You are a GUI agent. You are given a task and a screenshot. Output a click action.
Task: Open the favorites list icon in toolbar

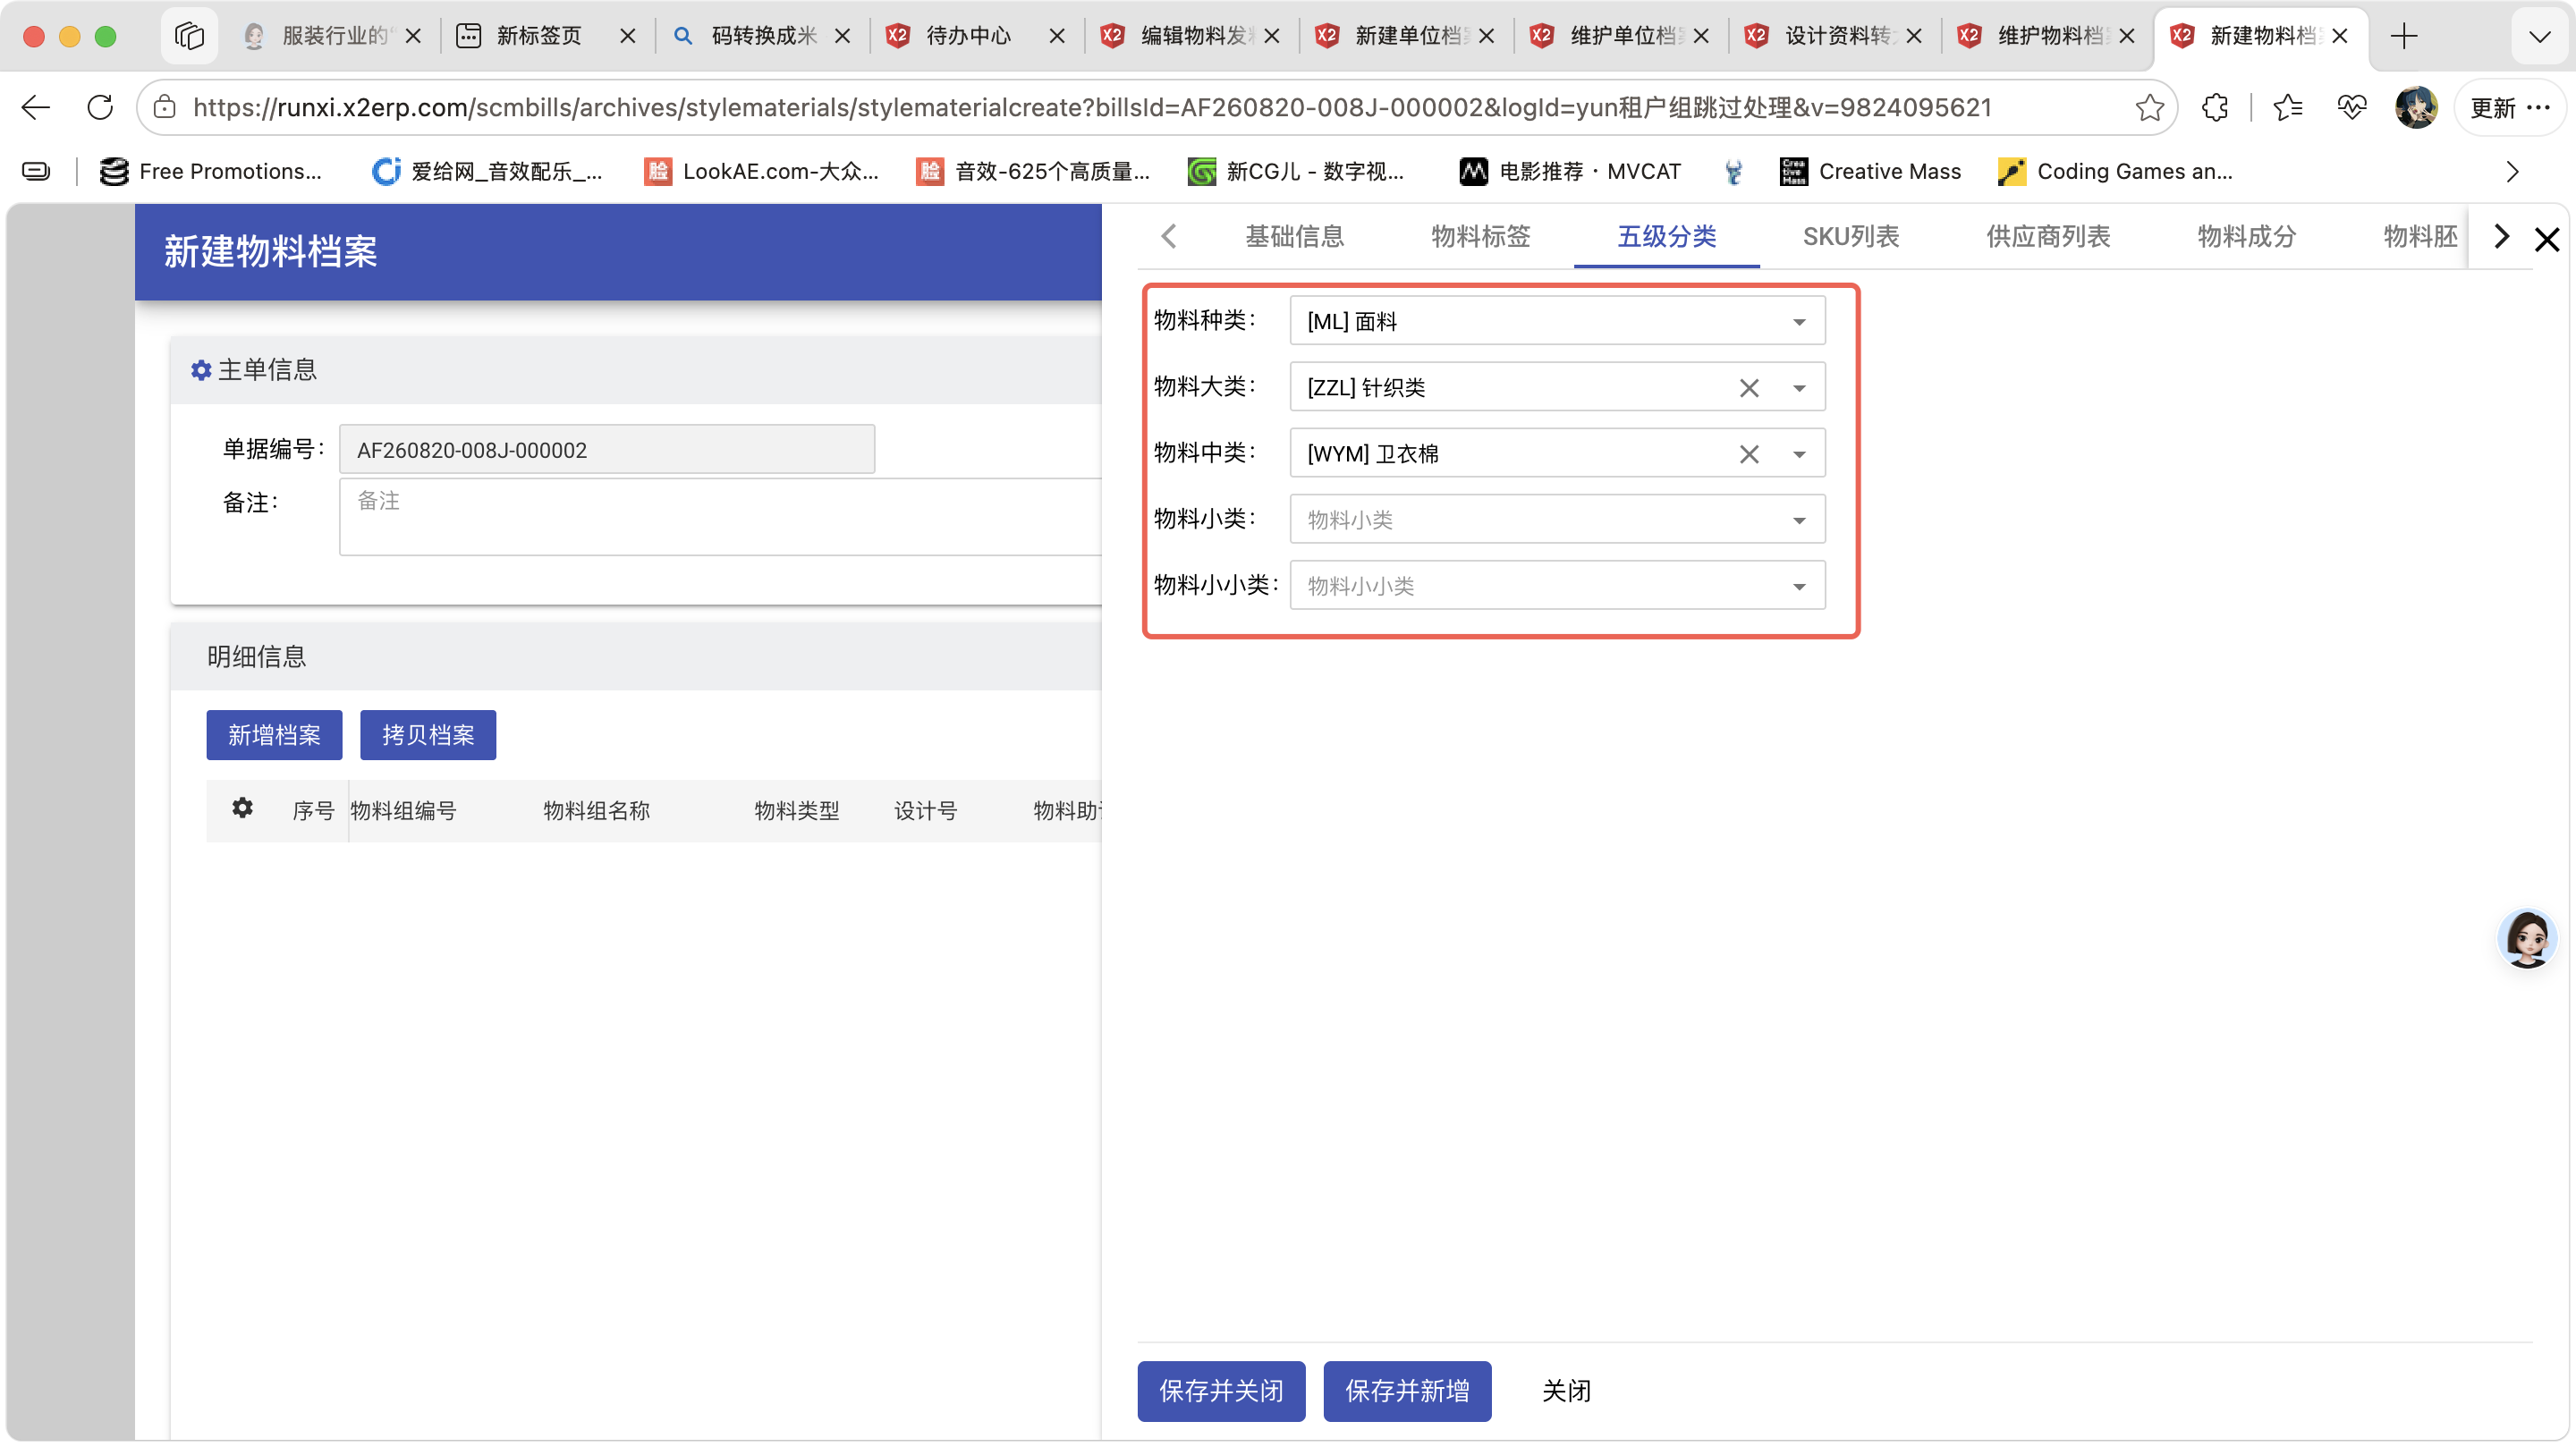pyautogui.click(x=2287, y=107)
